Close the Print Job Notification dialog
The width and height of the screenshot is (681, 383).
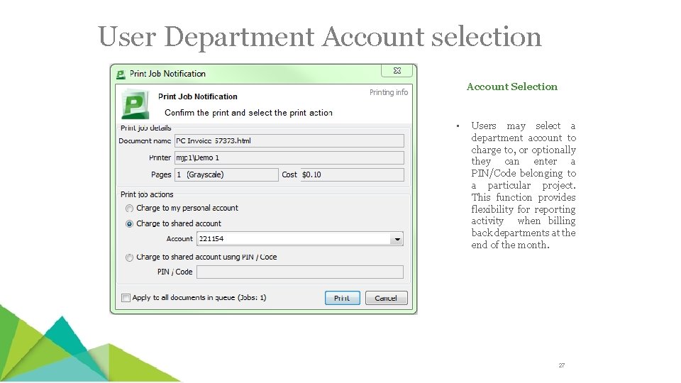pos(397,71)
